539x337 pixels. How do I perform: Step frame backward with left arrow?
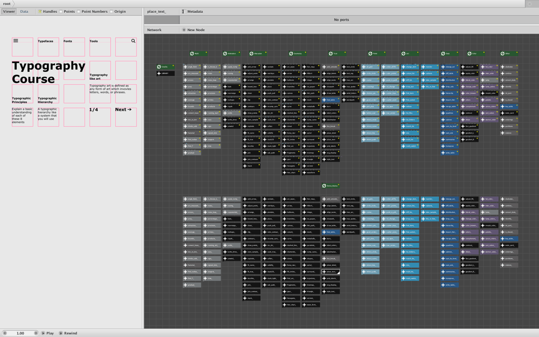pos(5,333)
